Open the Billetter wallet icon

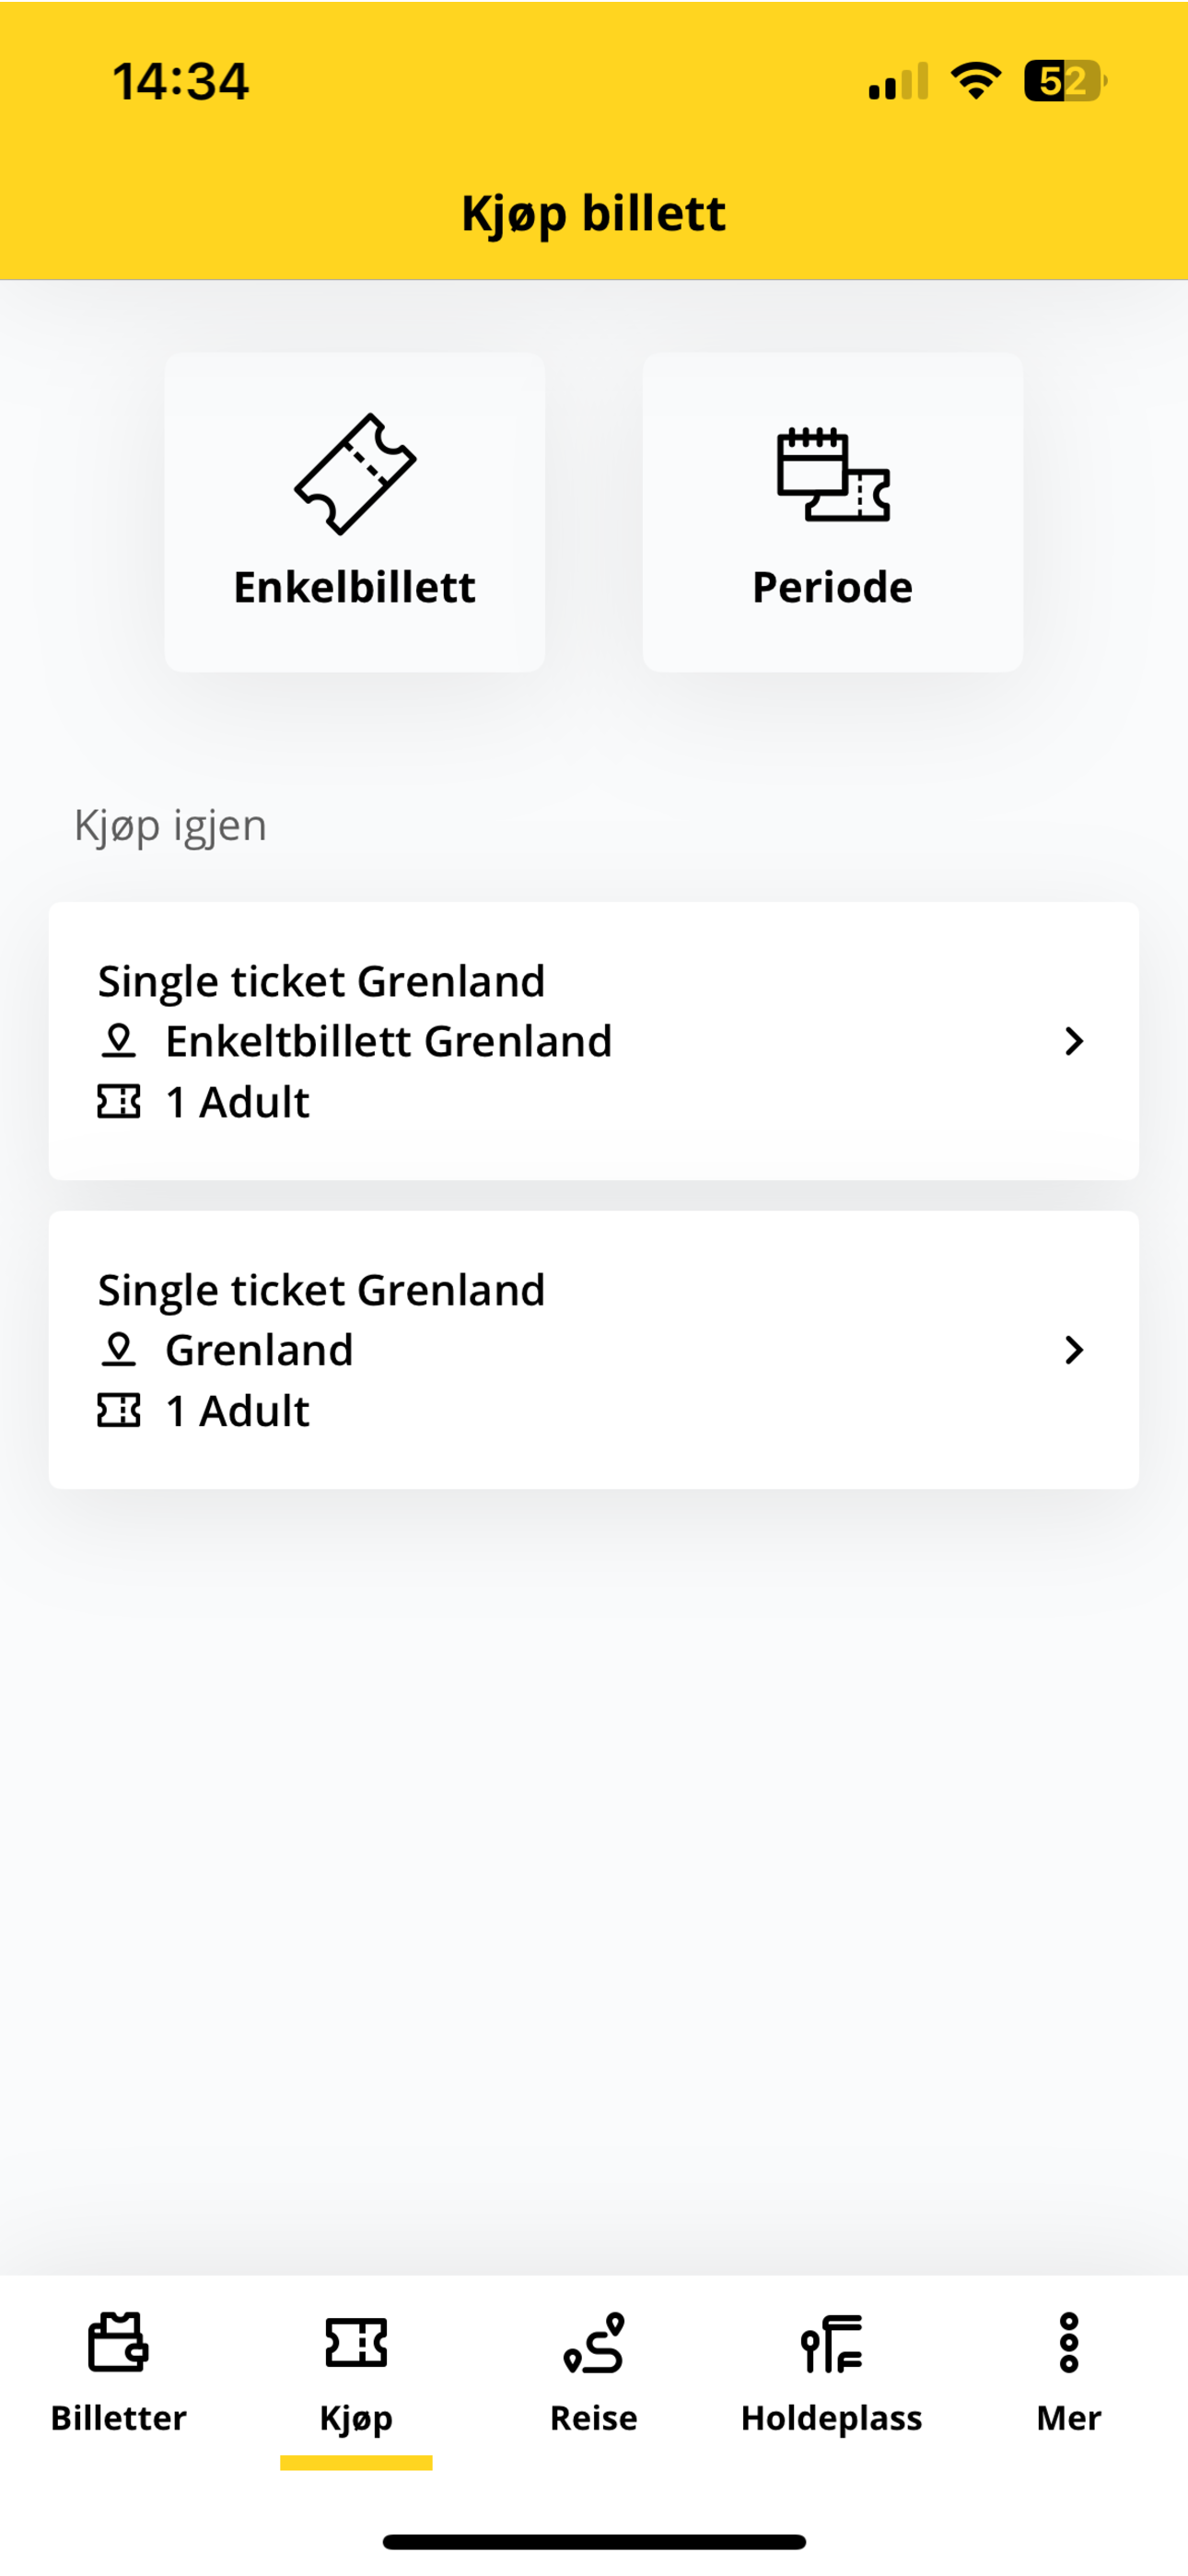(118, 2342)
